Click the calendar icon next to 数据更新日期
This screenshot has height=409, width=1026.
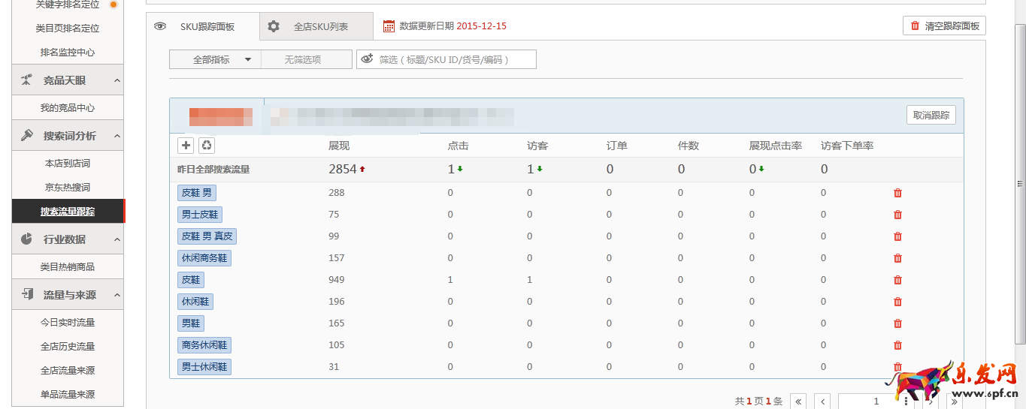click(389, 26)
